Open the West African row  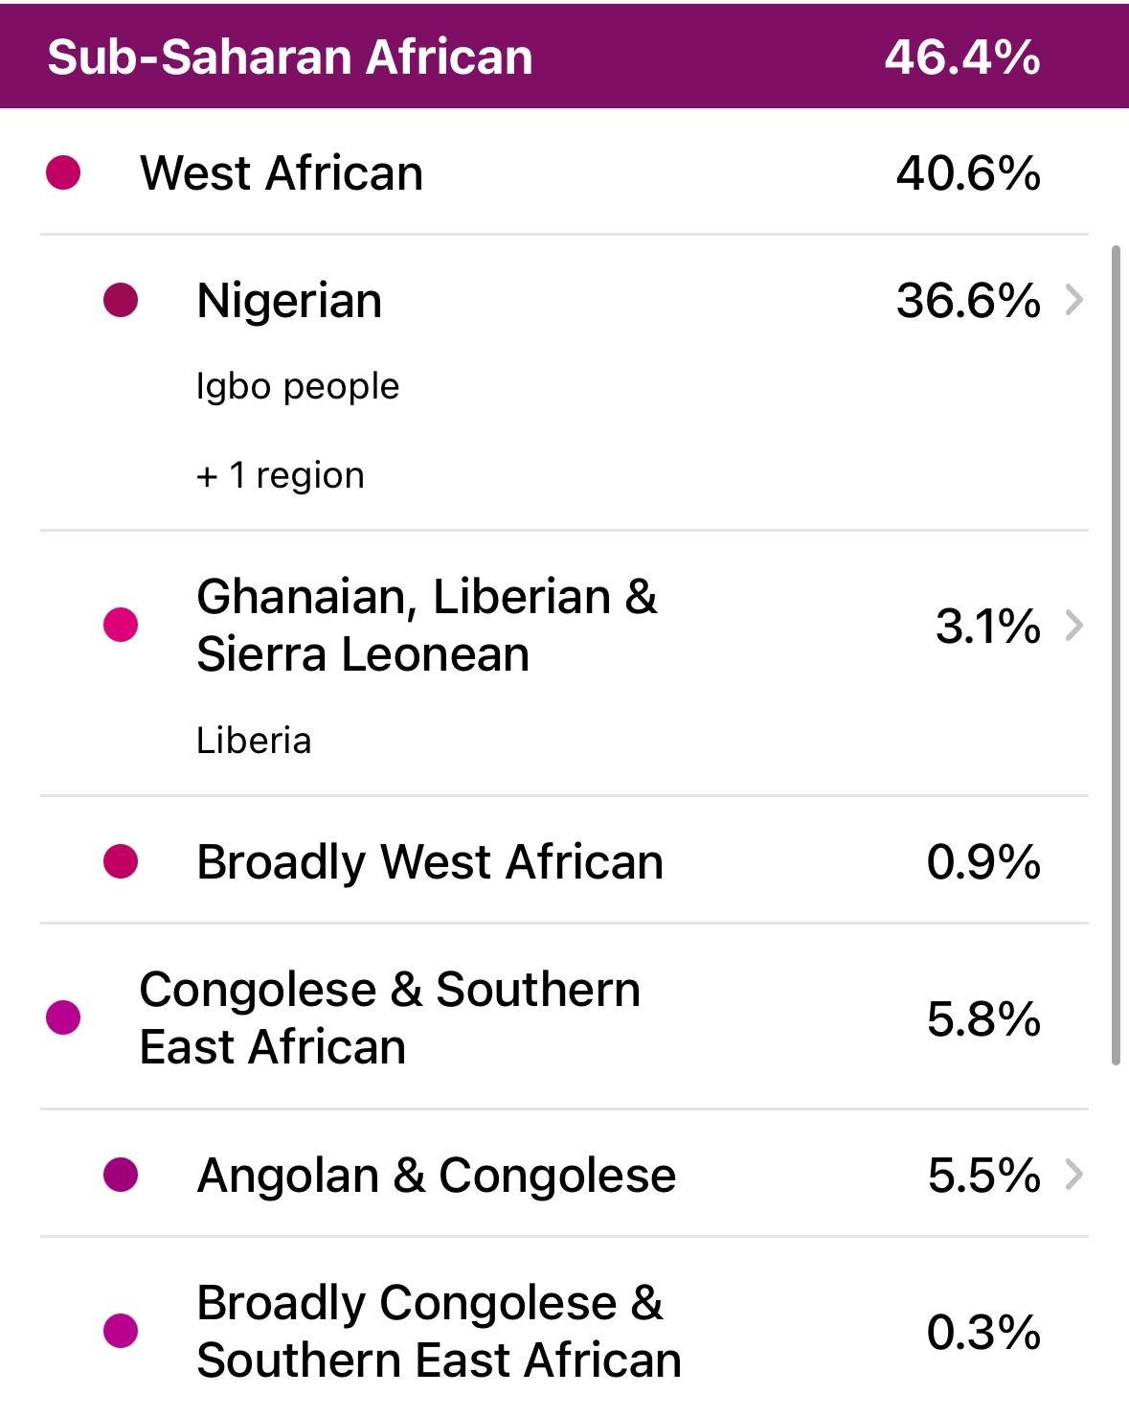point(282,173)
